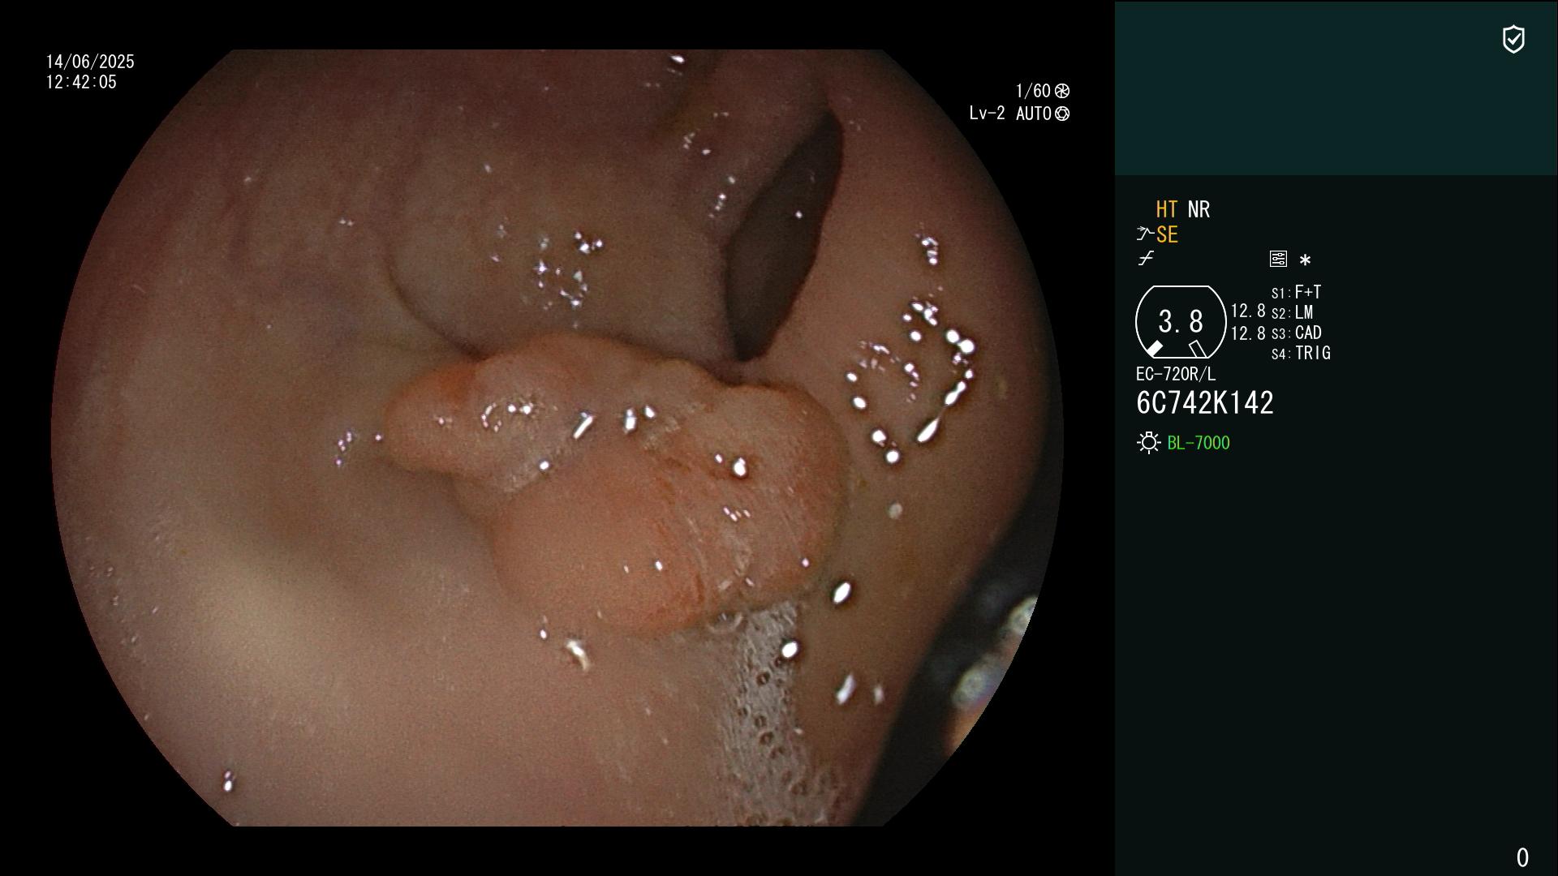The width and height of the screenshot is (1558, 876).
Task: Click the S2: LM switch assignment
Action: [1293, 312]
